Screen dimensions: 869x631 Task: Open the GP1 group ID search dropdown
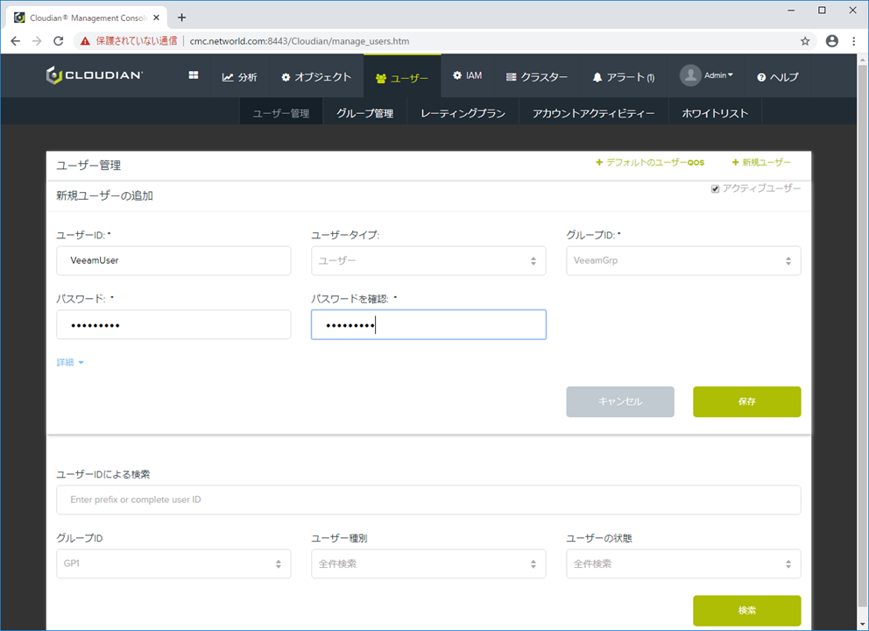(173, 564)
